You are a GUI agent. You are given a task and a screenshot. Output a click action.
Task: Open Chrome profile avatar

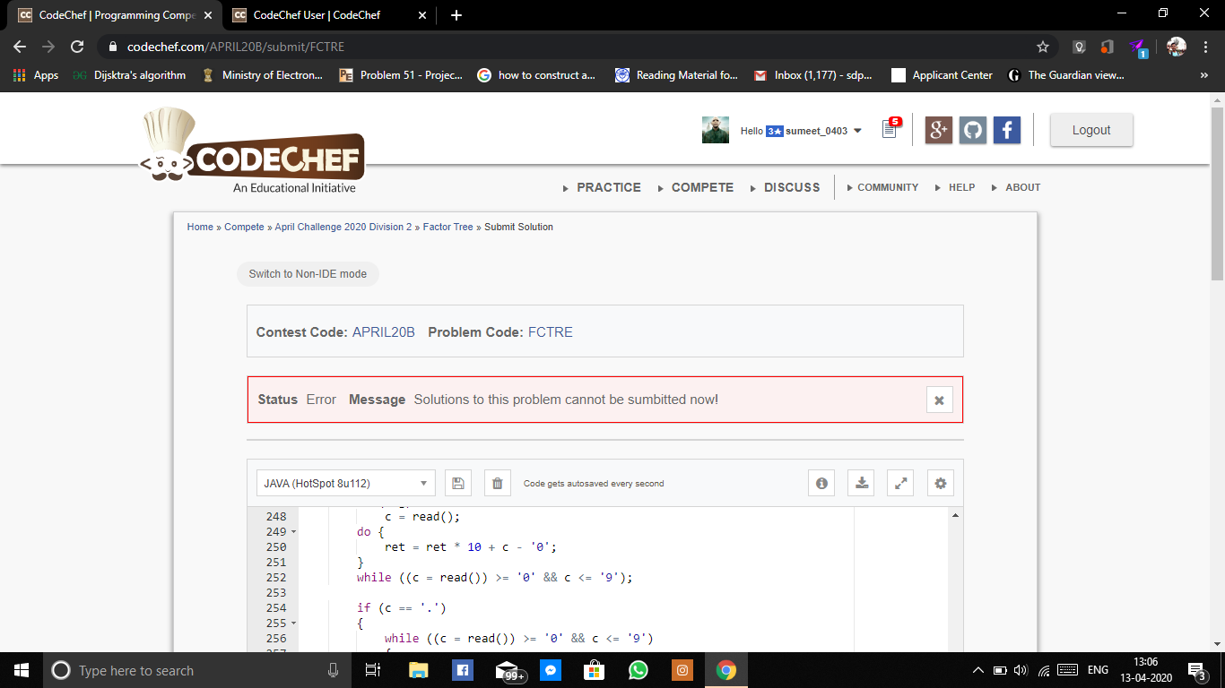[x=1177, y=47]
